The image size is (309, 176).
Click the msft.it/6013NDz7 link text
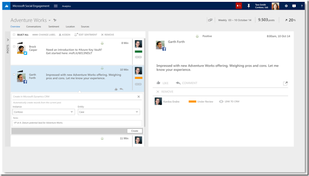click(80, 53)
